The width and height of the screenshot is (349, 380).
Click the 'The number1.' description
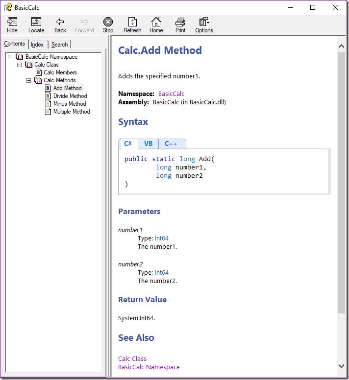[157, 247]
